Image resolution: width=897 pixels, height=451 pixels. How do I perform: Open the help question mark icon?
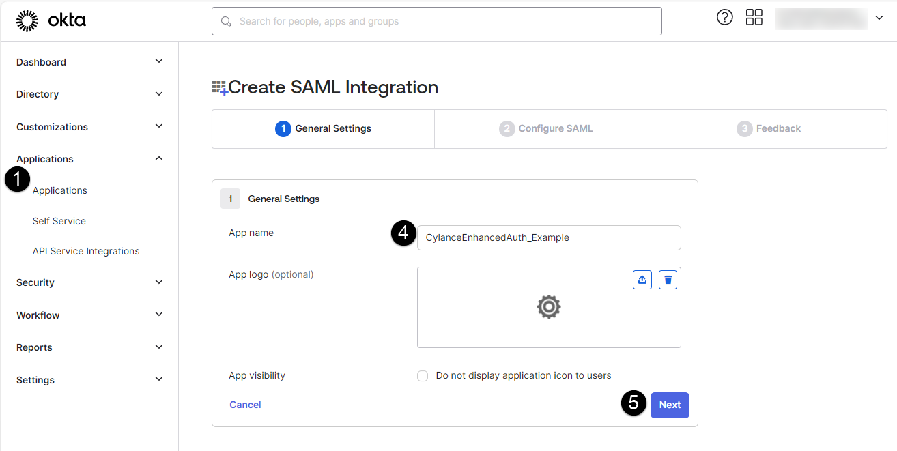click(x=724, y=18)
